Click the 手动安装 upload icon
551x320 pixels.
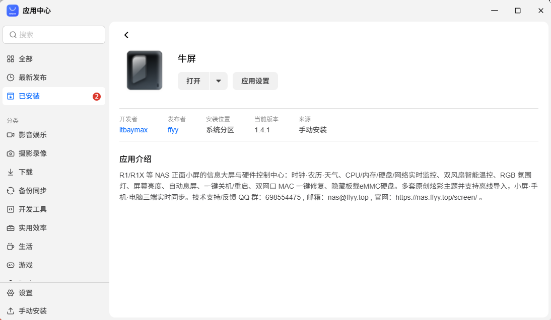(11, 311)
